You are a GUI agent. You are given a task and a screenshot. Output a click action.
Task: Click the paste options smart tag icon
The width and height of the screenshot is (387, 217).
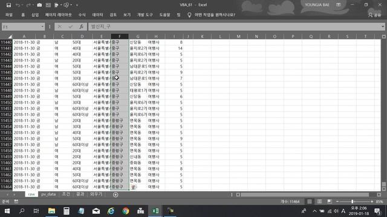134,187
